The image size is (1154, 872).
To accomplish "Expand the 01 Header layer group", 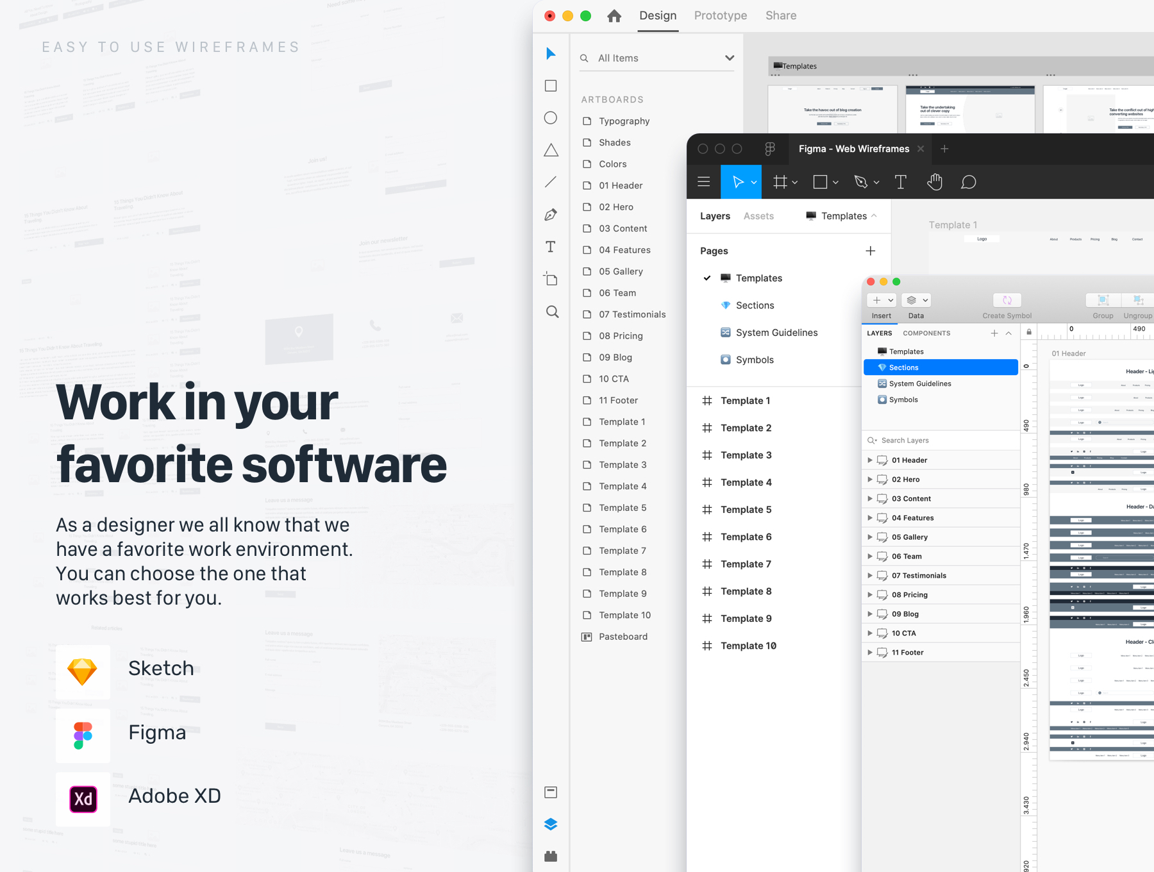I will (870, 460).
